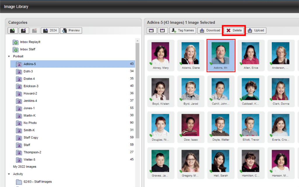This screenshot has height=187, width=299.
Task: Click the Tag Names button
Action: (x=183, y=30)
